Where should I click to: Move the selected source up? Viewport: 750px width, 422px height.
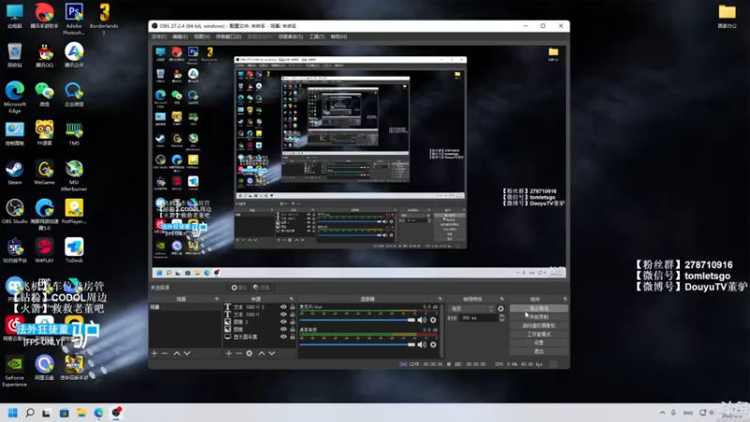262,354
